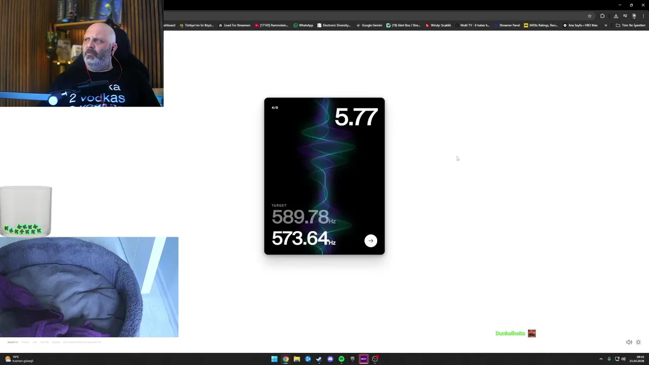The width and height of the screenshot is (649, 365).
Task: Click the Sound 1.0 footer text
Action: 13,342
